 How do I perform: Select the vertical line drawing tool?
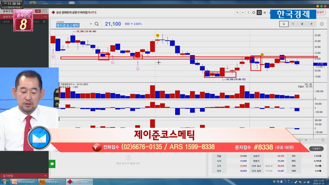point(248,13)
